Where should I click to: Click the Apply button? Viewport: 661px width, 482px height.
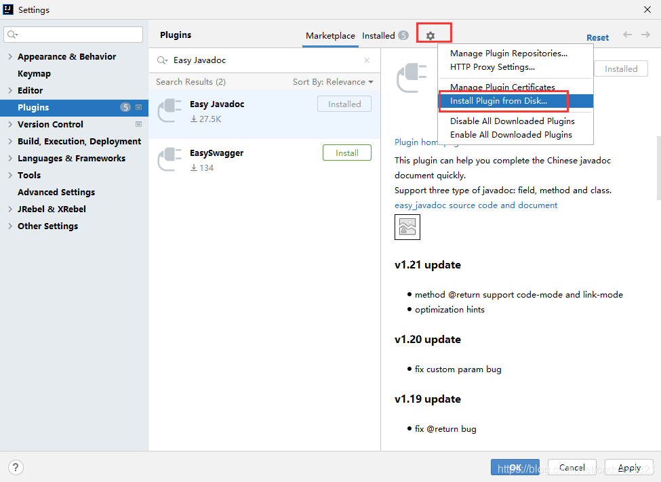(629, 467)
